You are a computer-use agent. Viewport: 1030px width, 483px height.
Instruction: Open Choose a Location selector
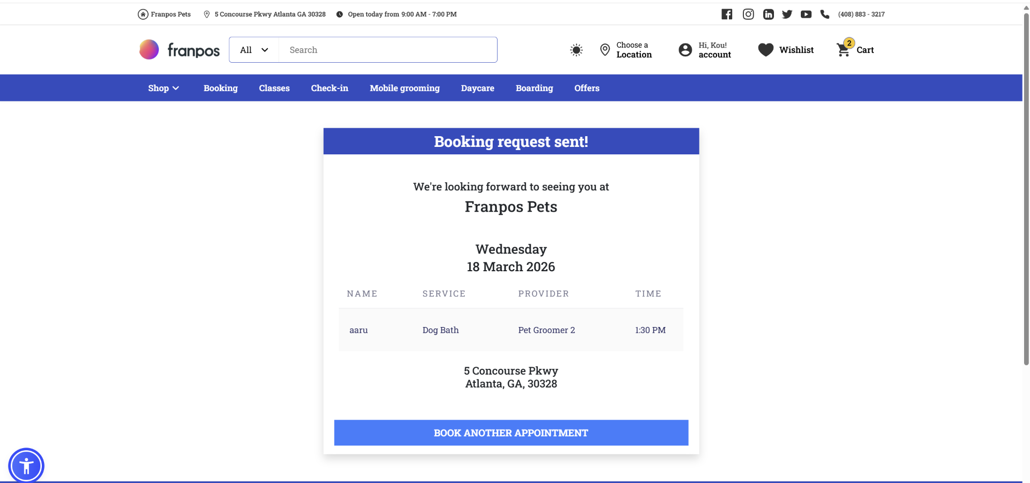[626, 50]
